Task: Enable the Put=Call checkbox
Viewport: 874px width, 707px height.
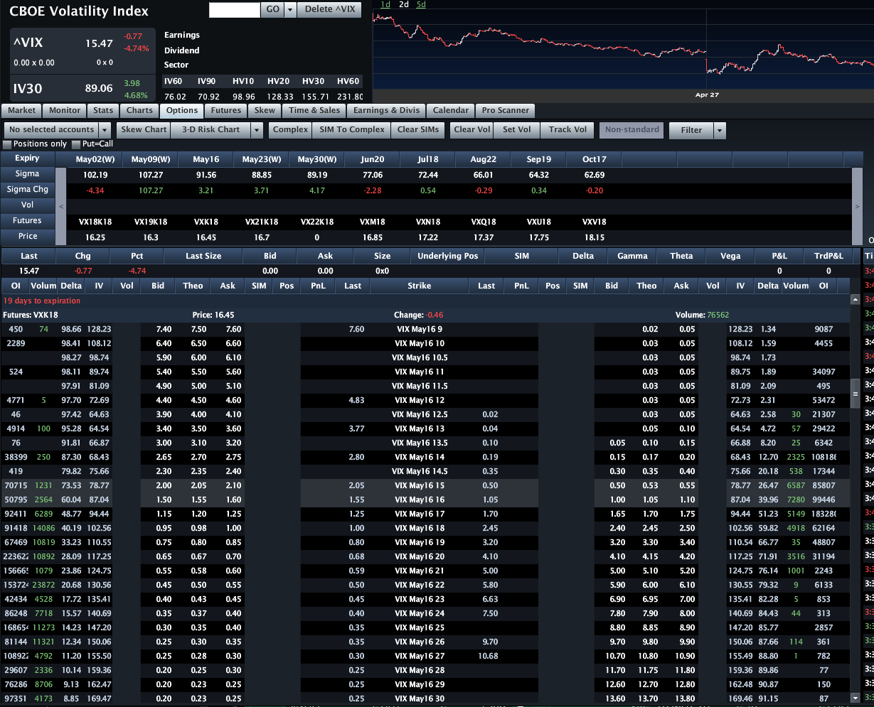Action: click(x=76, y=144)
